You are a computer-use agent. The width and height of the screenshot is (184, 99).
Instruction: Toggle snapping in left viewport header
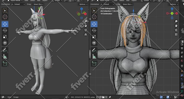click(x=70, y=1)
